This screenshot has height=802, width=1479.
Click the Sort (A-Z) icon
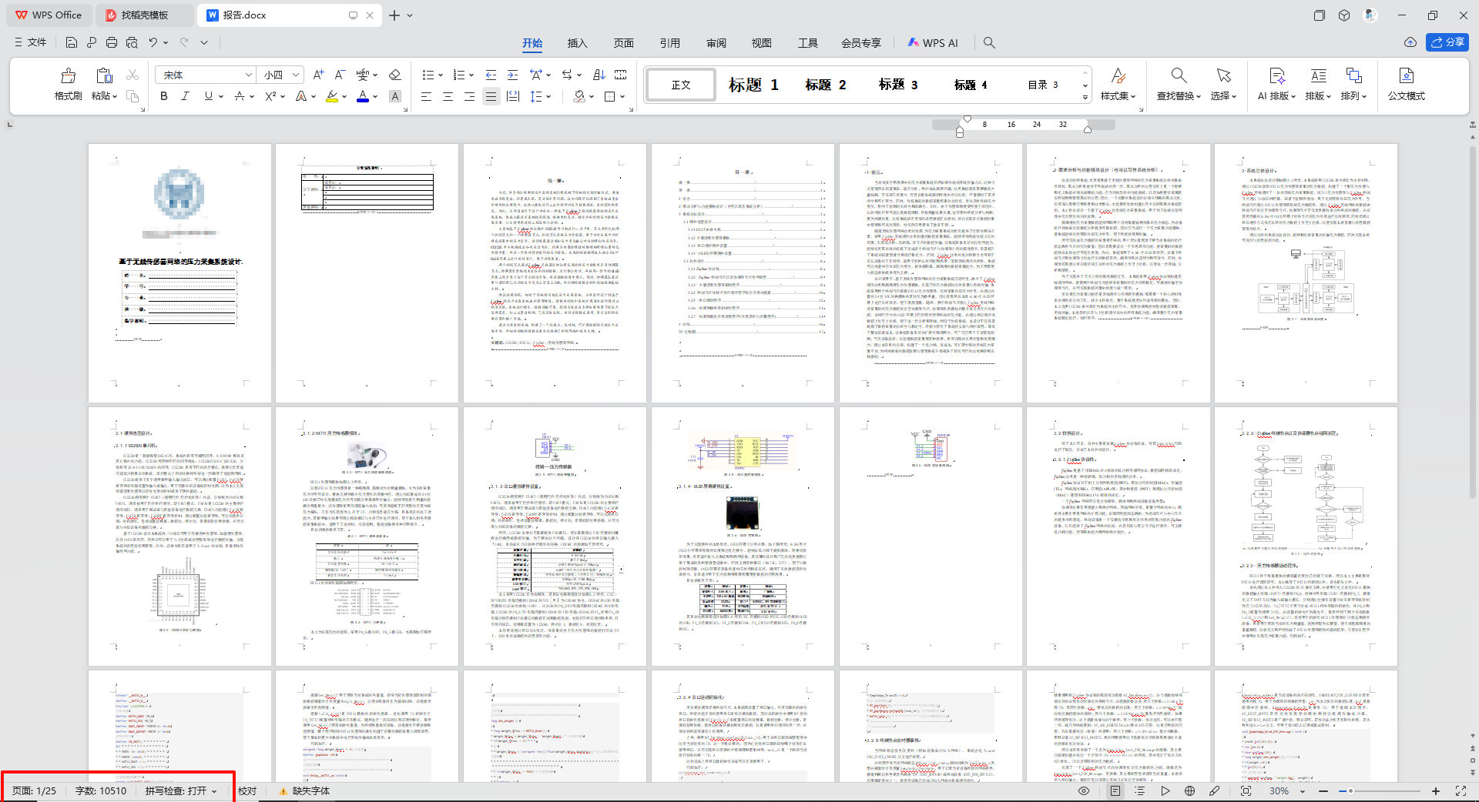pyautogui.click(x=599, y=75)
